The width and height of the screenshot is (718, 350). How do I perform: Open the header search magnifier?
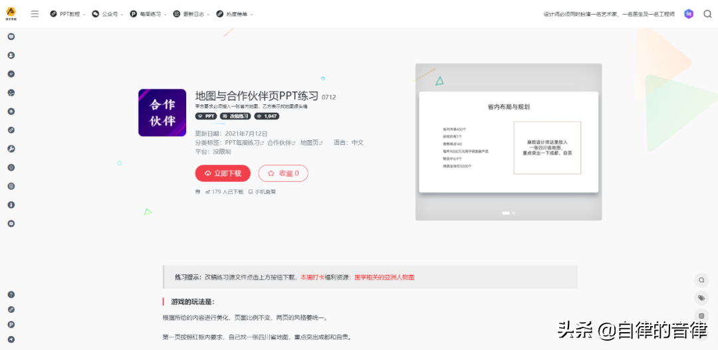pyautogui.click(x=707, y=14)
